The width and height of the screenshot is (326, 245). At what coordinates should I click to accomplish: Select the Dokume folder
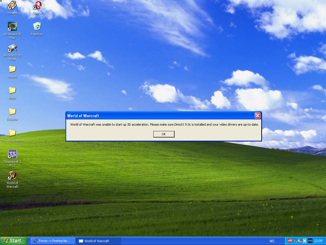tap(12, 114)
